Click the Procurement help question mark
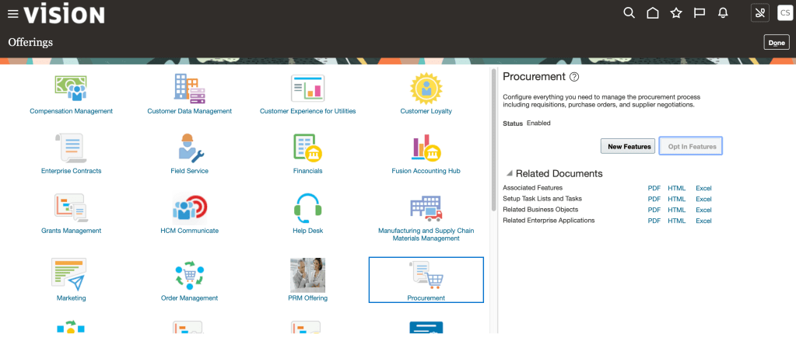 574,77
